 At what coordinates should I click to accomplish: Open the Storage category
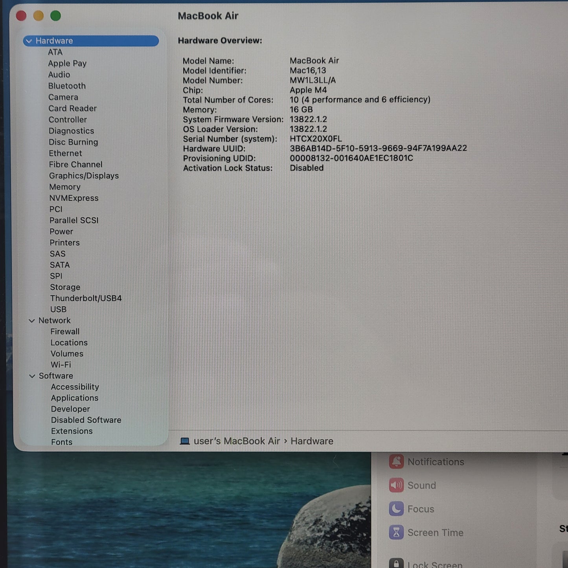pyautogui.click(x=65, y=287)
